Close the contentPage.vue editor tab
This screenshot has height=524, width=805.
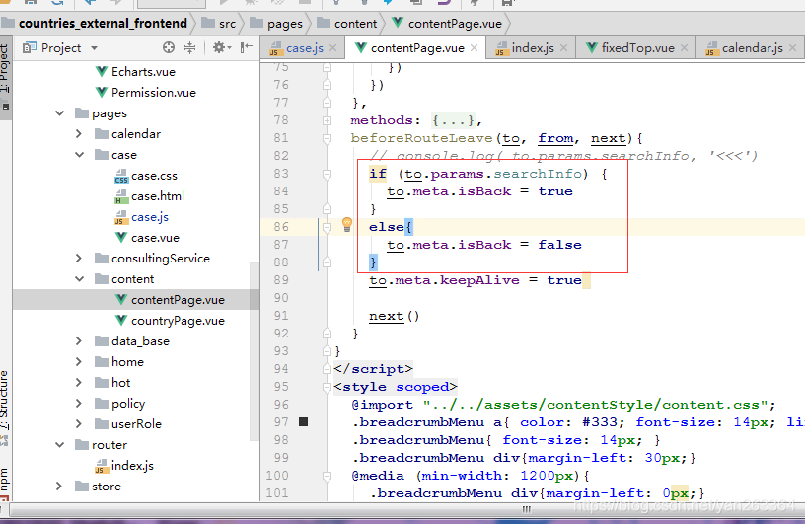click(x=474, y=47)
